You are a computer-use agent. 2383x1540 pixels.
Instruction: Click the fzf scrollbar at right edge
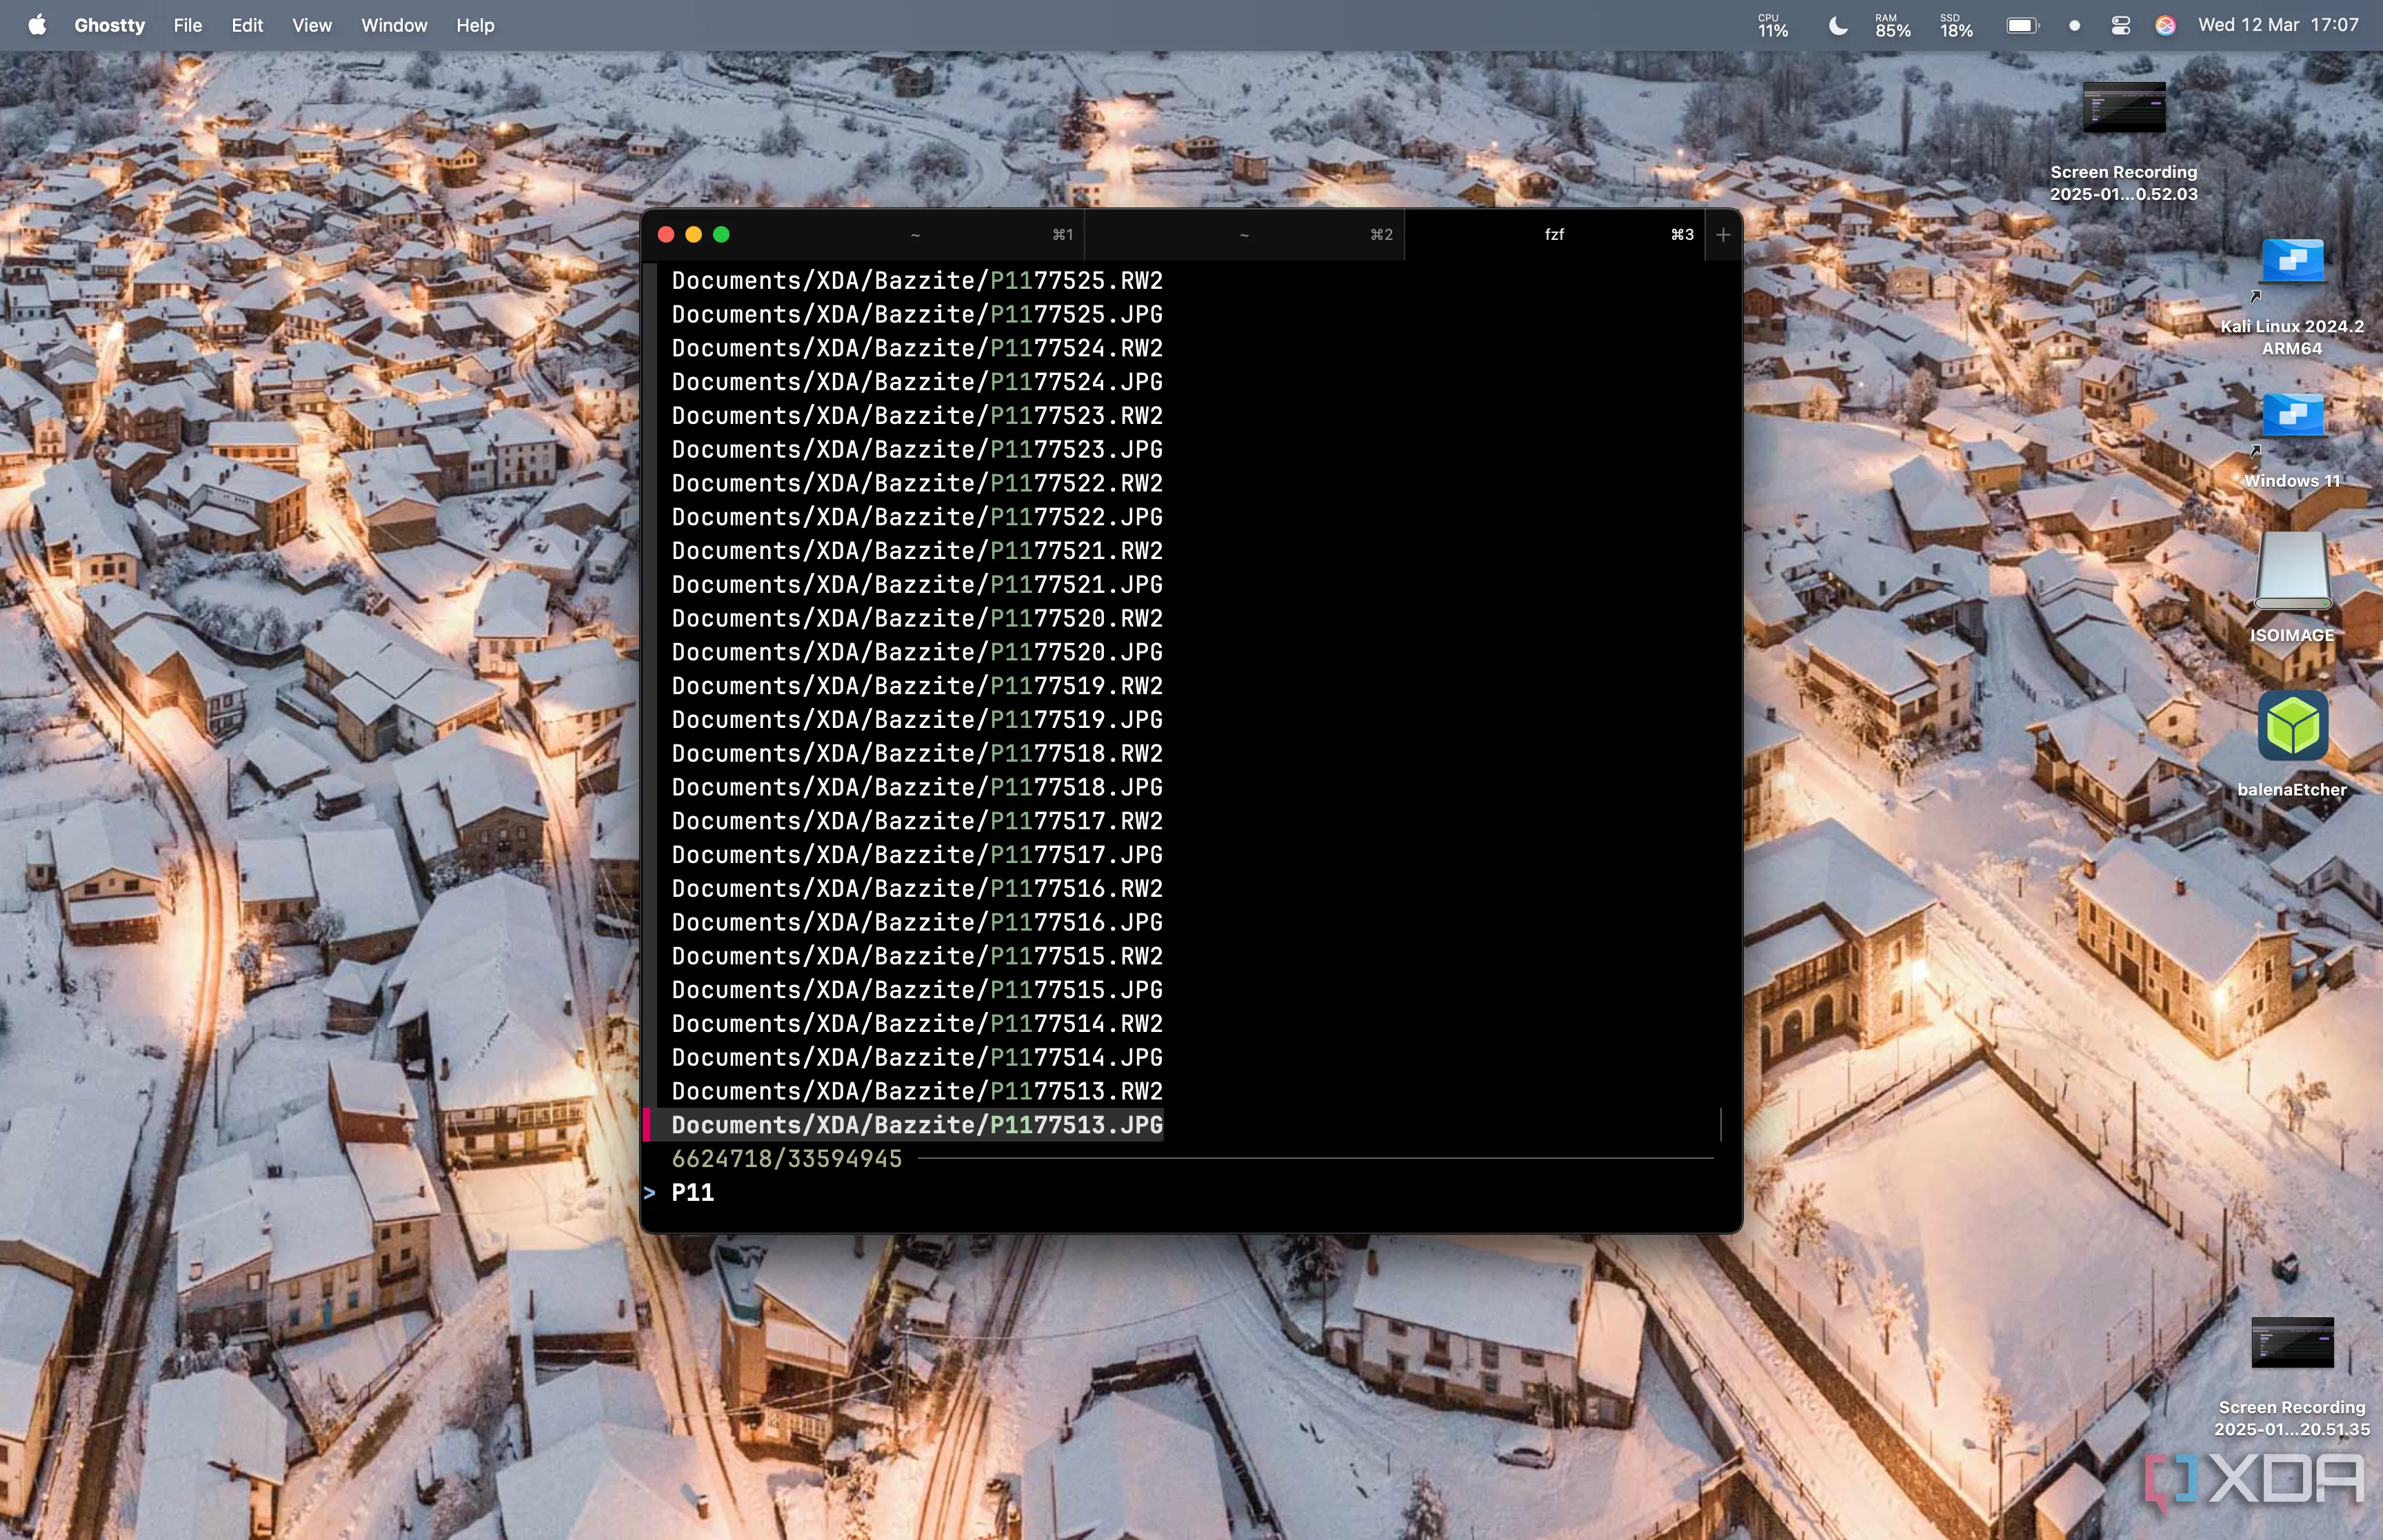click(x=1721, y=1125)
